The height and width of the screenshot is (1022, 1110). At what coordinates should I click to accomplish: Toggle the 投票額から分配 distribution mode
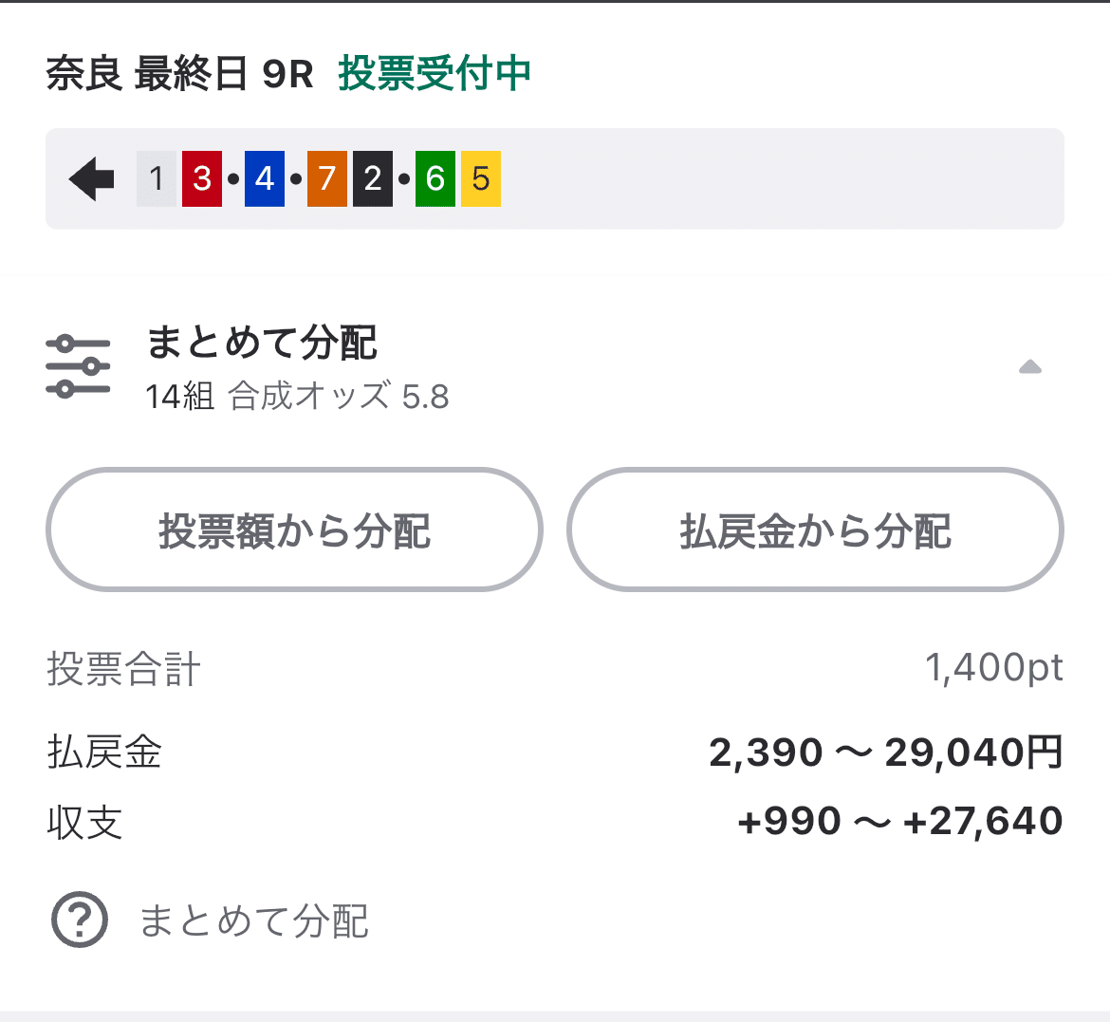pos(294,530)
